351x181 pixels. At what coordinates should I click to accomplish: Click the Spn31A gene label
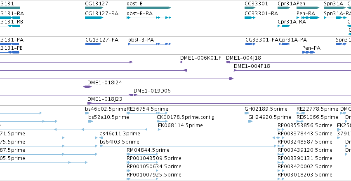[333, 4]
